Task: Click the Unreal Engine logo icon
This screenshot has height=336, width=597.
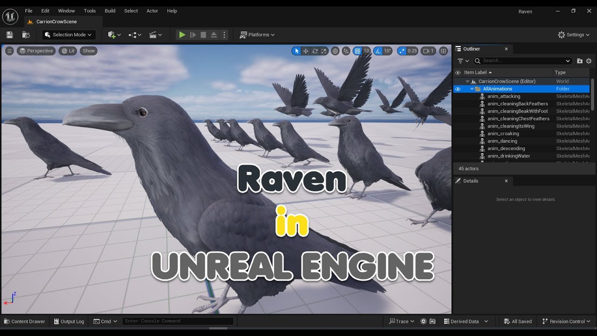Action: (x=10, y=17)
